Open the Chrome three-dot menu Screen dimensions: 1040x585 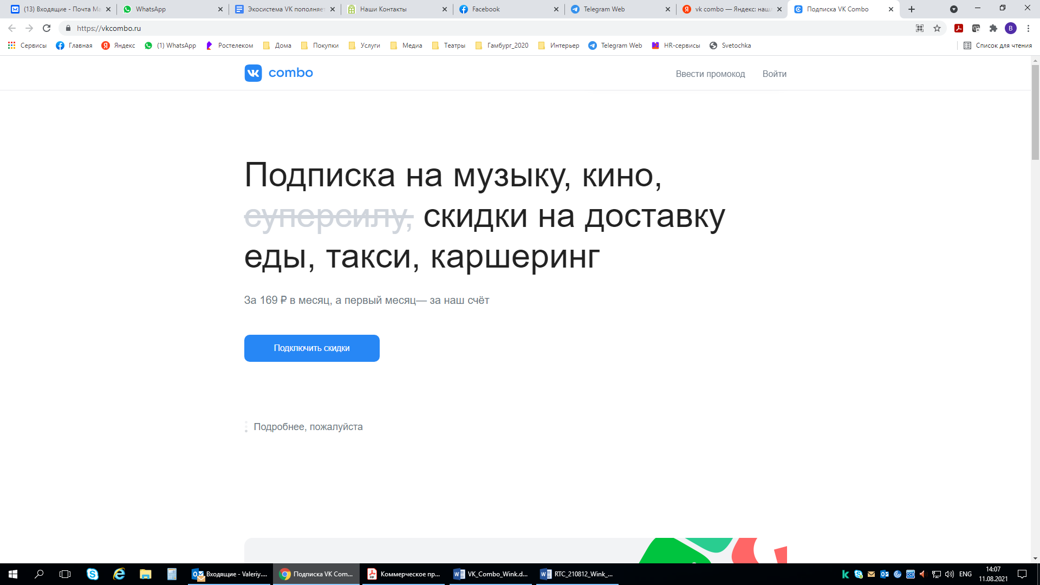[x=1029, y=28]
